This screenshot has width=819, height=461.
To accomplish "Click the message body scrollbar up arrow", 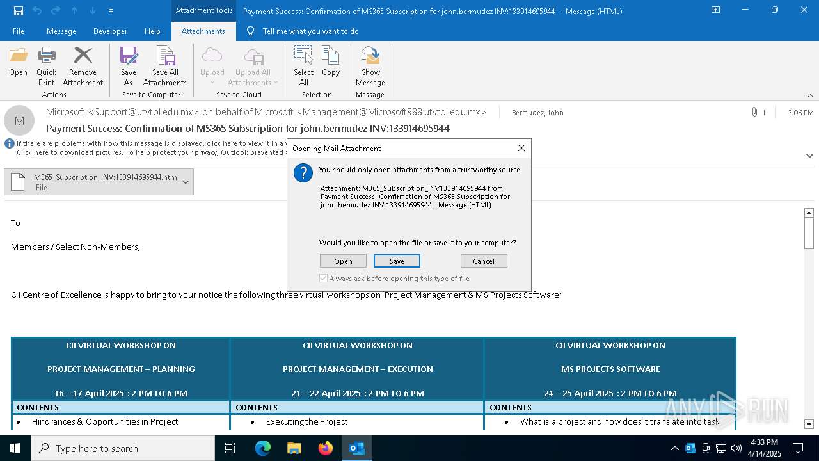I will point(809,213).
